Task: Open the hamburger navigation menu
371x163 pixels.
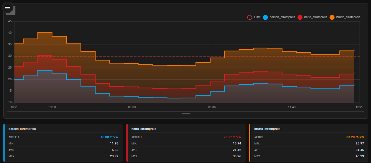Action: (8, 7)
